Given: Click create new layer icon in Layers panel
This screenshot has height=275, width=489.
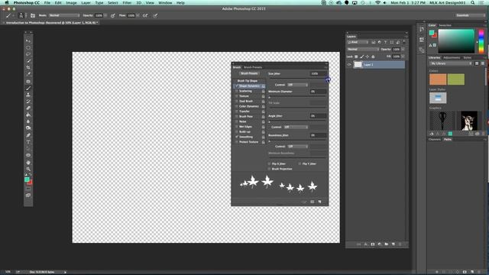Looking at the screenshot, I should coord(393,244).
